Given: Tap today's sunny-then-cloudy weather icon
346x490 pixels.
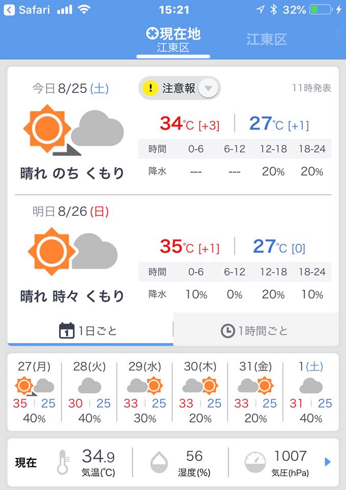Looking at the screenshot, I should pyautogui.click(x=73, y=131).
